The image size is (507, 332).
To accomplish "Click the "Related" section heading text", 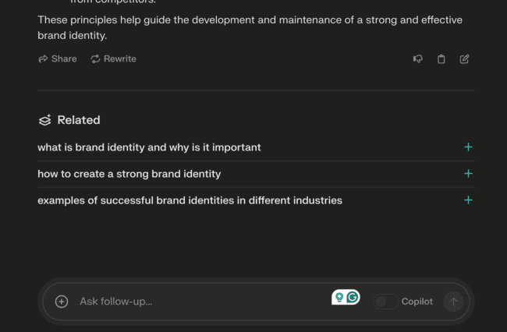I will (79, 120).
